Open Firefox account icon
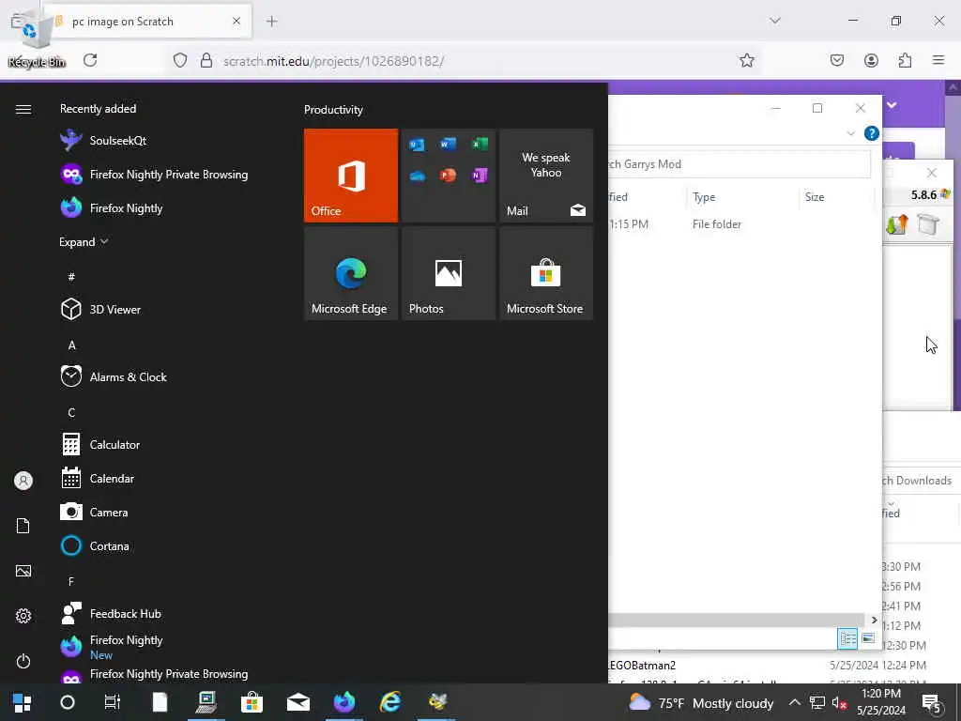 click(871, 60)
